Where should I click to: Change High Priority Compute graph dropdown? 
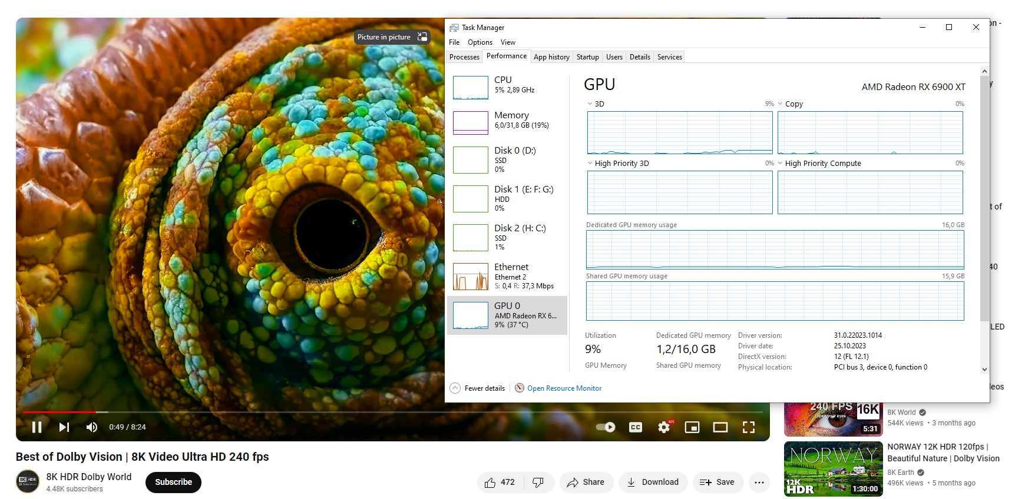pyautogui.click(x=781, y=164)
